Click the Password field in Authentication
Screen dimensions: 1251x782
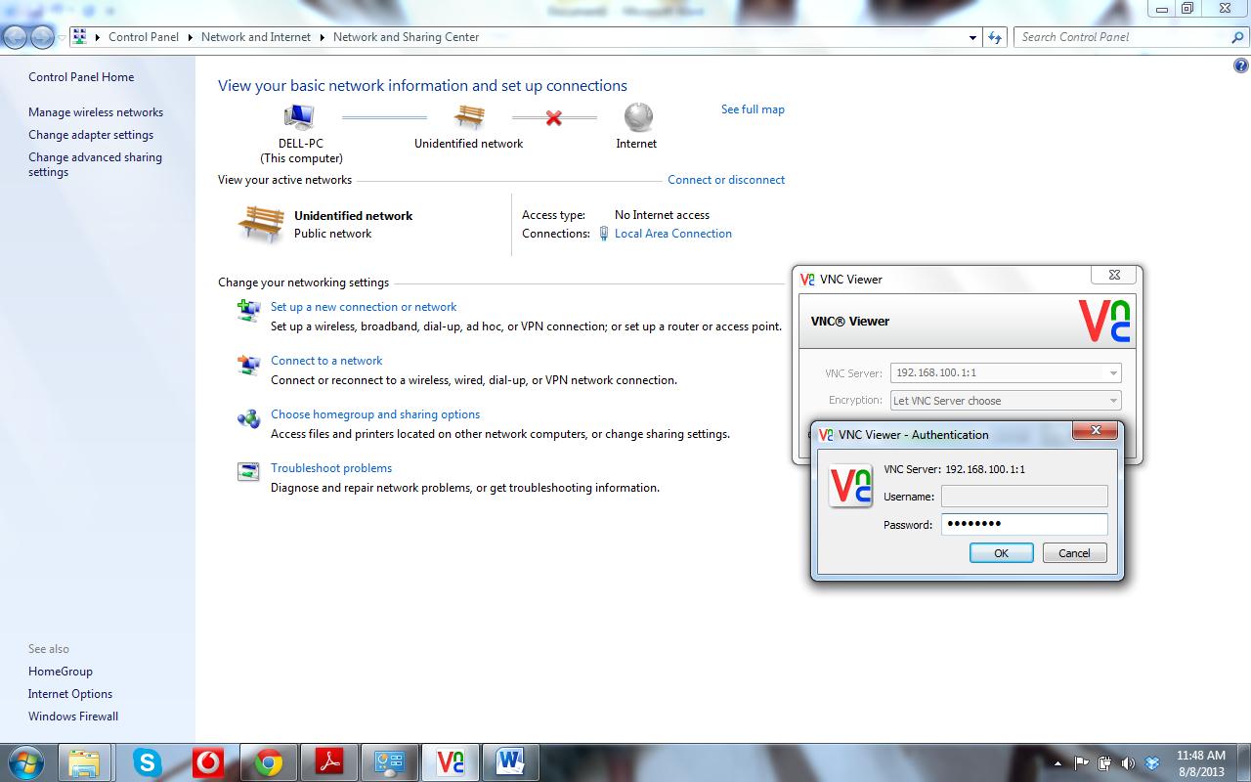1024,524
